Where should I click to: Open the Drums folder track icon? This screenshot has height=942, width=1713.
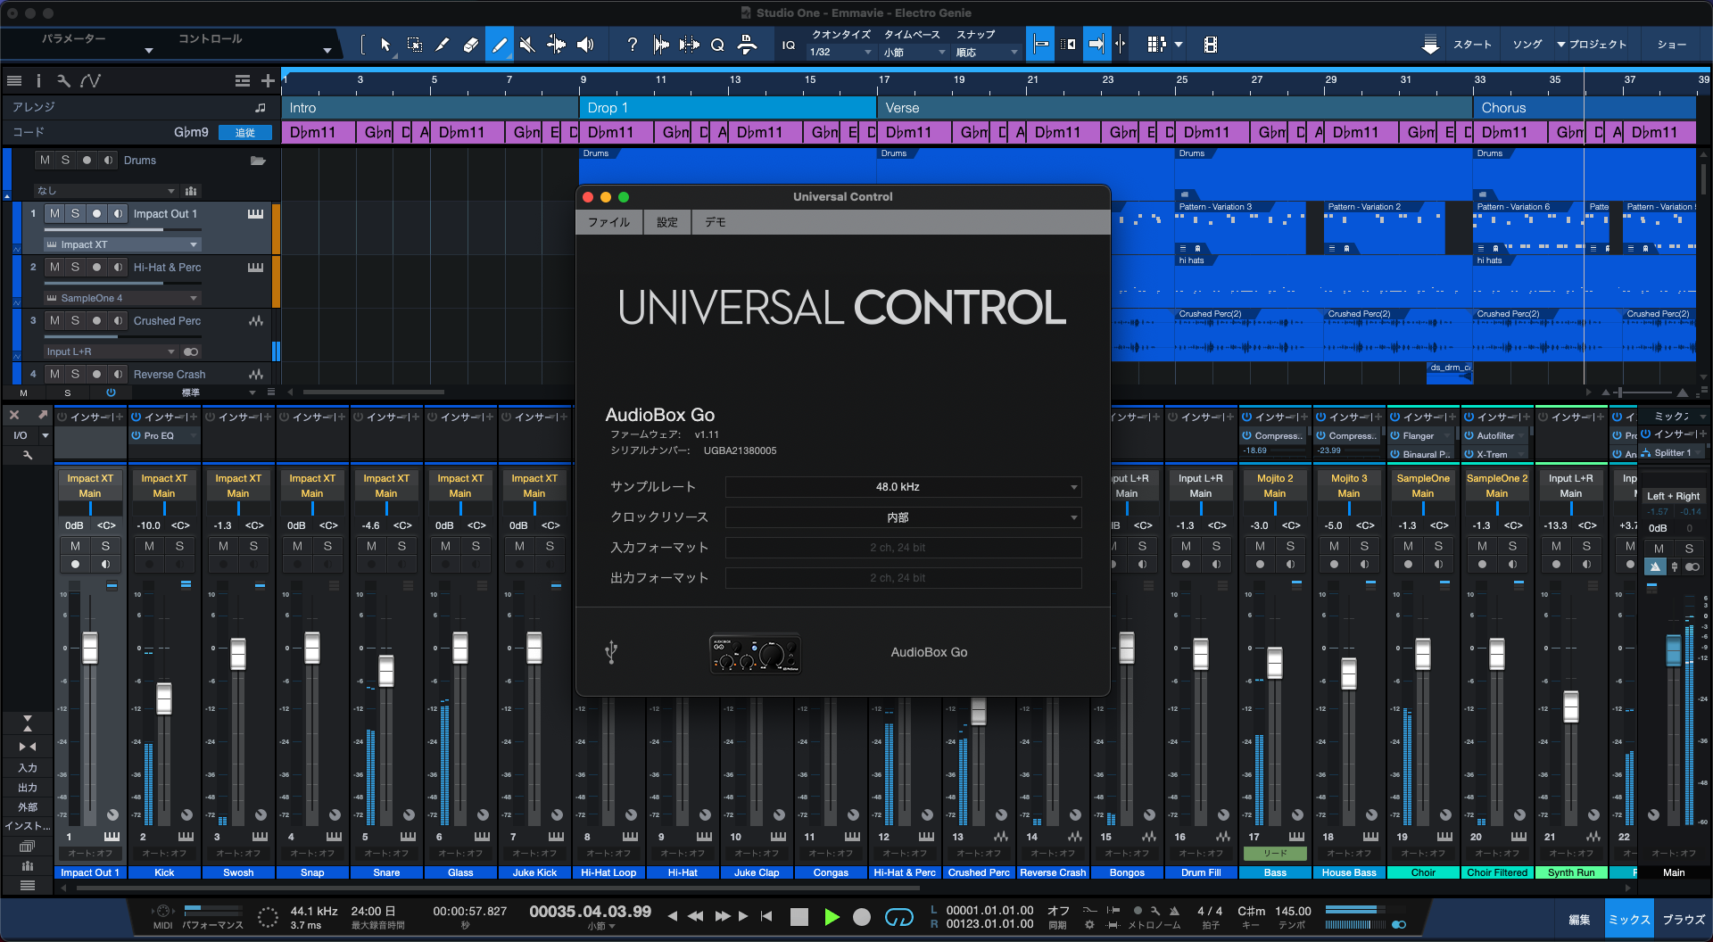(x=258, y=161)
